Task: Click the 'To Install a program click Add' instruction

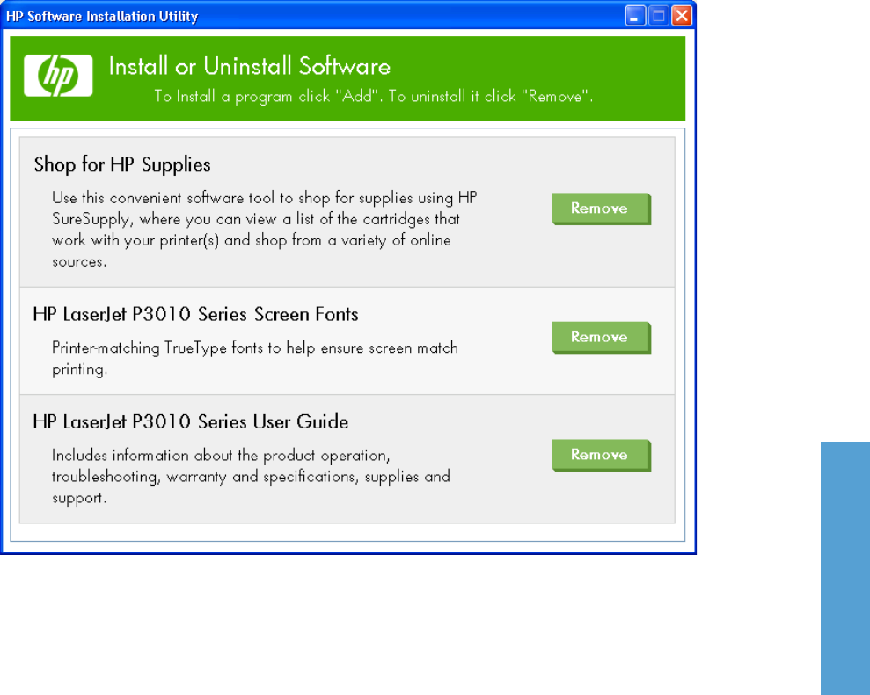Action: click(373, 97)
